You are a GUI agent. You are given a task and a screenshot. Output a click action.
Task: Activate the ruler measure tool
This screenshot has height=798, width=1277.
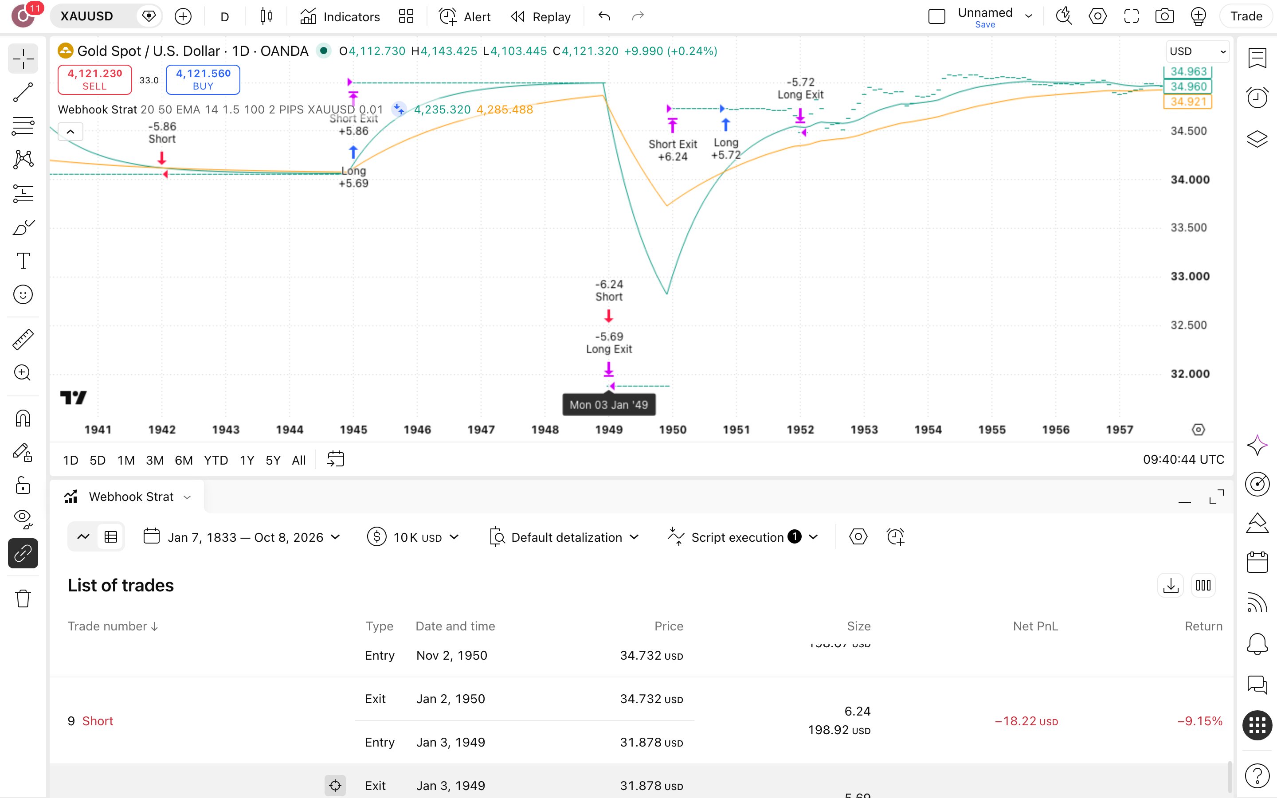coord(23,339)
